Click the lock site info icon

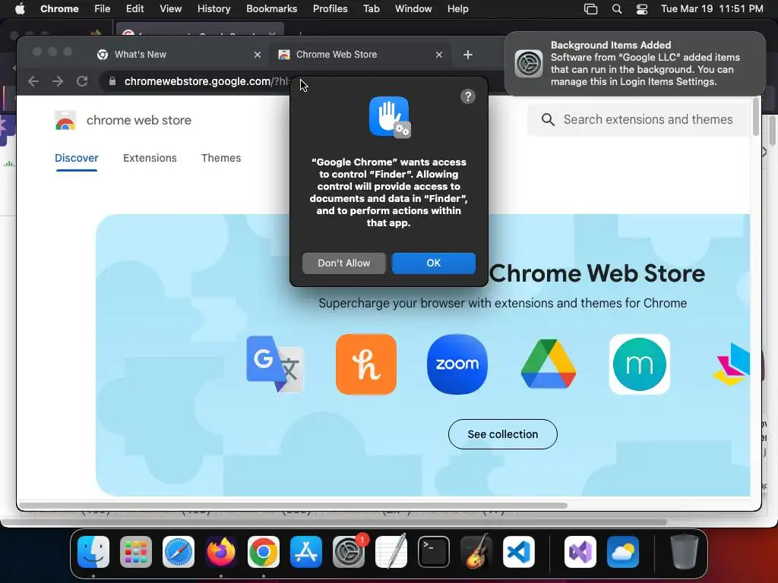pos(112,81)
